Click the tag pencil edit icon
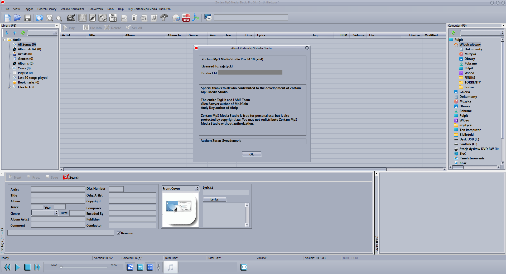Screen dimensions: 506x274 pos(93,18)
